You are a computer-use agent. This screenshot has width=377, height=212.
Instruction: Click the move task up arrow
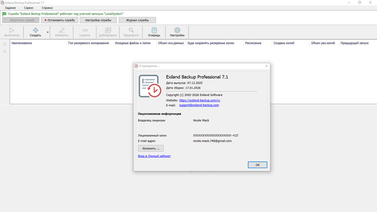(x=5, y=44)
